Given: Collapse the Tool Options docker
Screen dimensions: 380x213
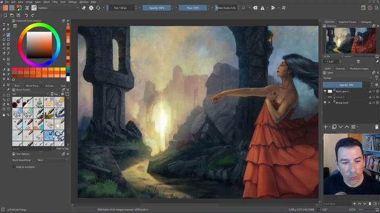Looking at the screenshot, I should click(14, 154).
